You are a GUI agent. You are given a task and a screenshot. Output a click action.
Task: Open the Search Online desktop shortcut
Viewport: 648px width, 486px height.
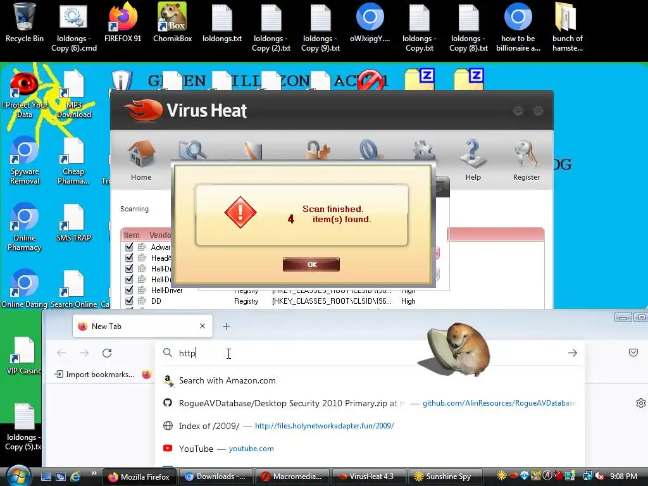click(73, 289)
